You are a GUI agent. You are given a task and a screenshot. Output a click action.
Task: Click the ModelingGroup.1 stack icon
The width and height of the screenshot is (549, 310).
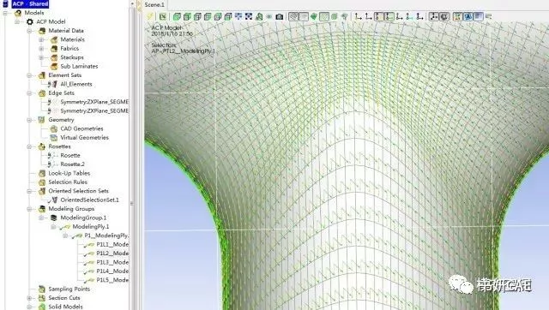tap(54, 218)
